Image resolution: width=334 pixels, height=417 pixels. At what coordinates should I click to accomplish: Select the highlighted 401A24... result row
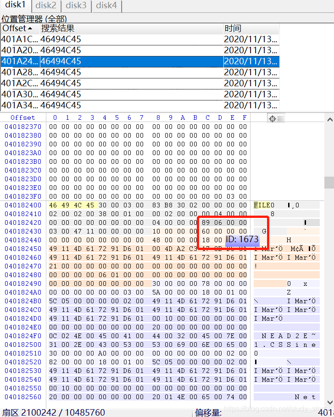(x=140, y=61)
